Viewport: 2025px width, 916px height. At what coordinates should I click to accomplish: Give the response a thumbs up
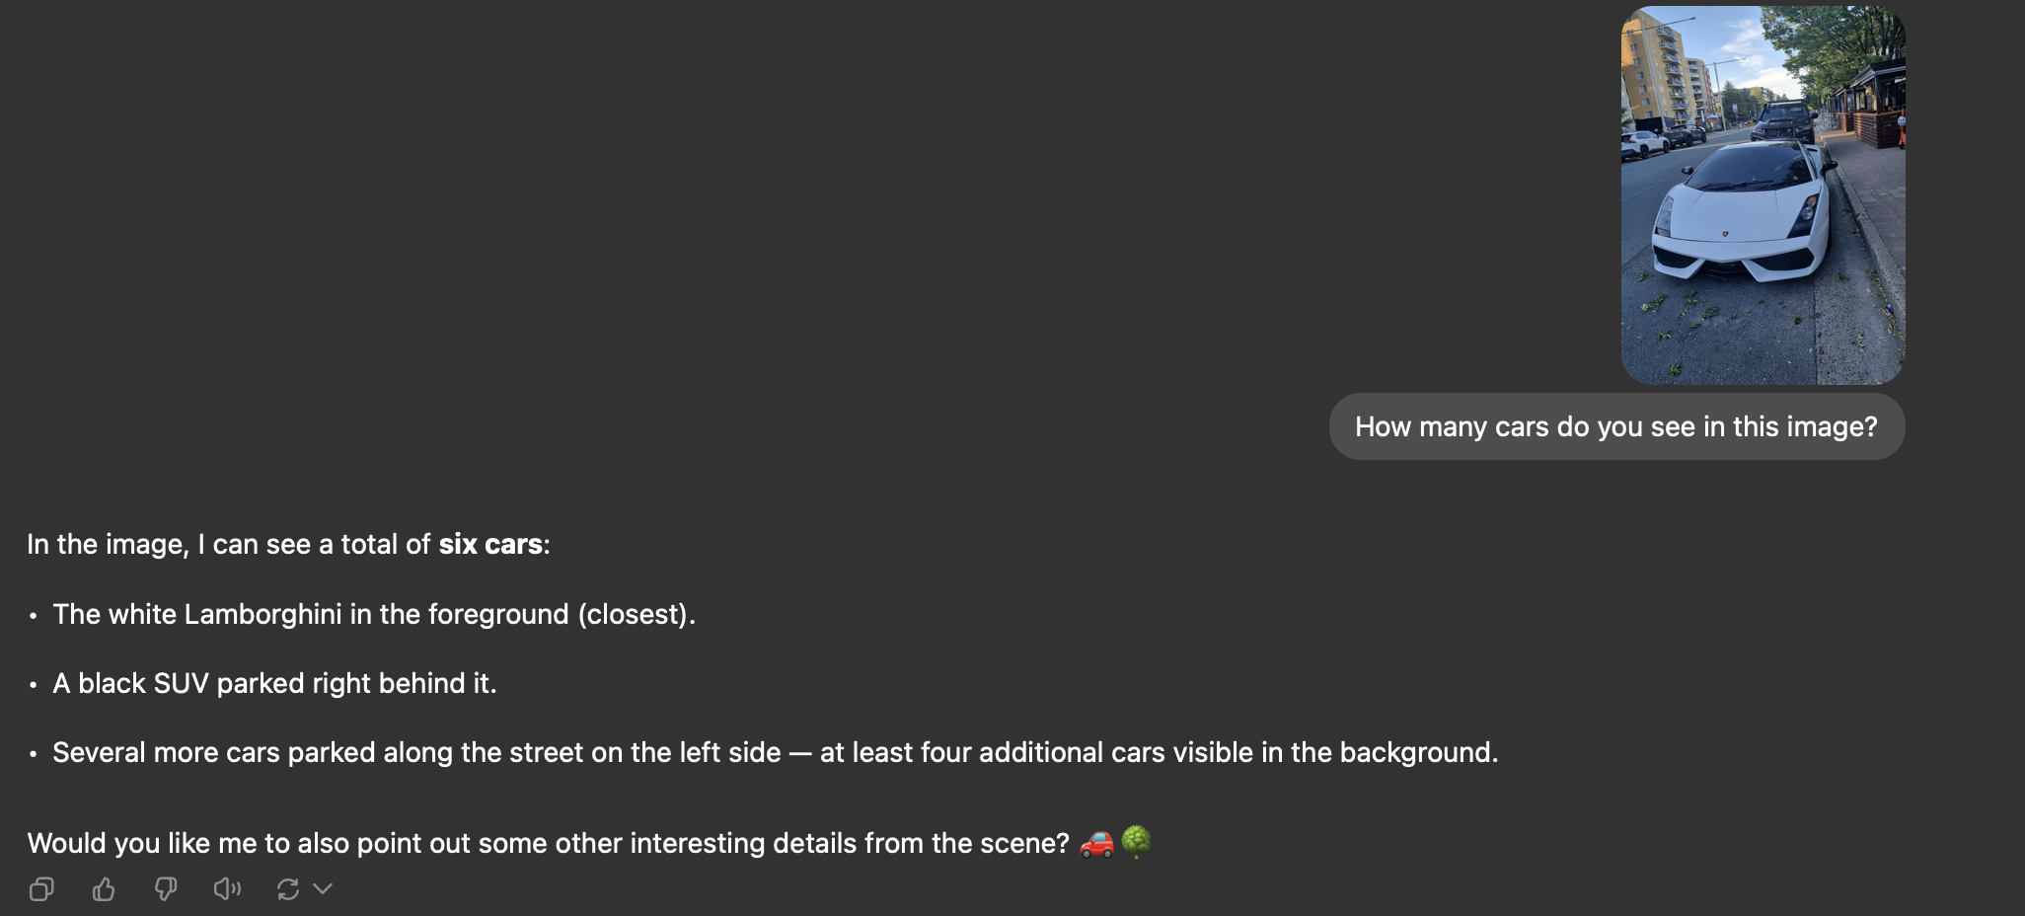click(x=104, y=889)
